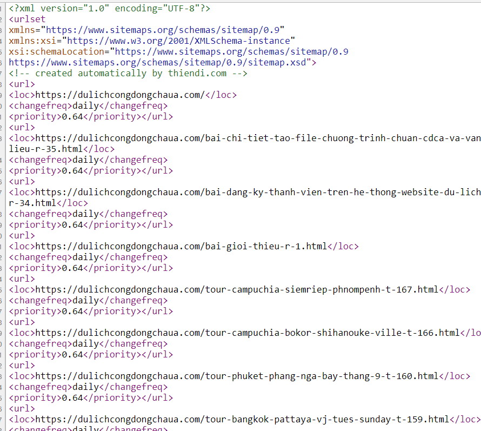Click the tour-campuchia-siemriep-phnompenh URL
This screenshot has width=481, height=431.
point(237,289)
